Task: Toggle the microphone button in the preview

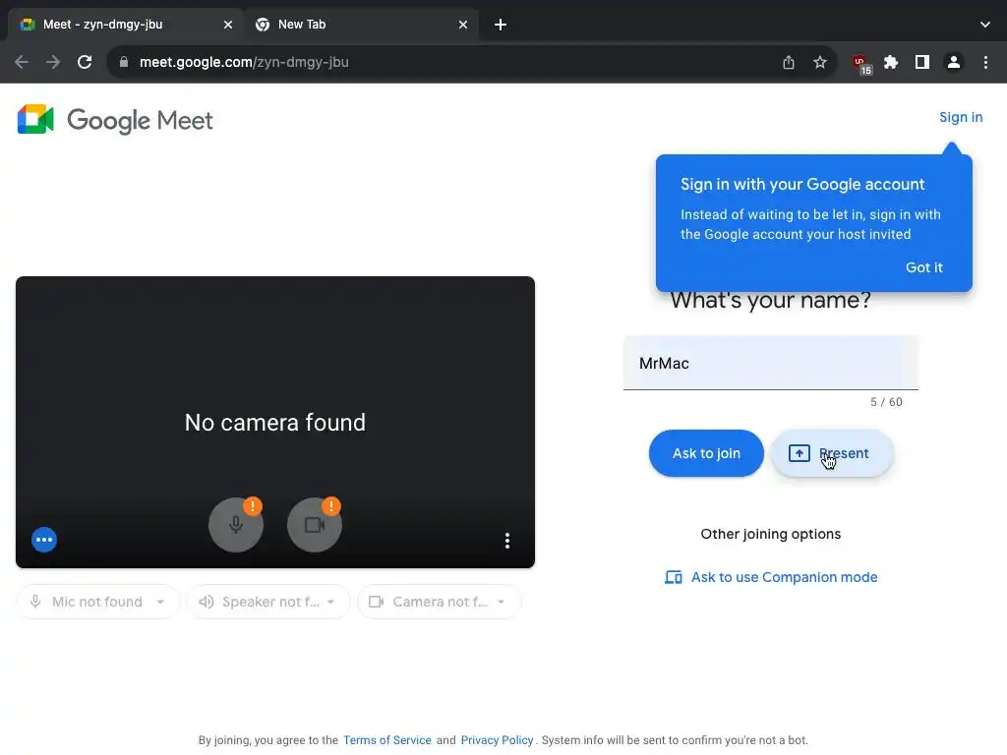Action: pyautogui.click(x=236, y=525)
